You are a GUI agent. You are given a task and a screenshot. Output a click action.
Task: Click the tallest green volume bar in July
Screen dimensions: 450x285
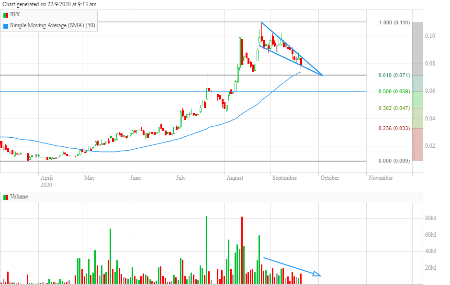tap(207, 250)
